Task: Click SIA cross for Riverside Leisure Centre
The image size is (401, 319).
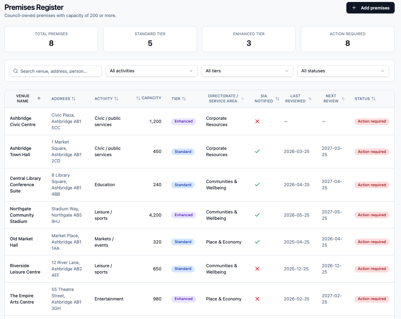Action: pos(257,269)
